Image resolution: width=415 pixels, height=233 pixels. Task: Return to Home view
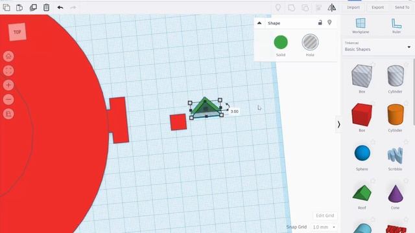click(x=8, y=56)
